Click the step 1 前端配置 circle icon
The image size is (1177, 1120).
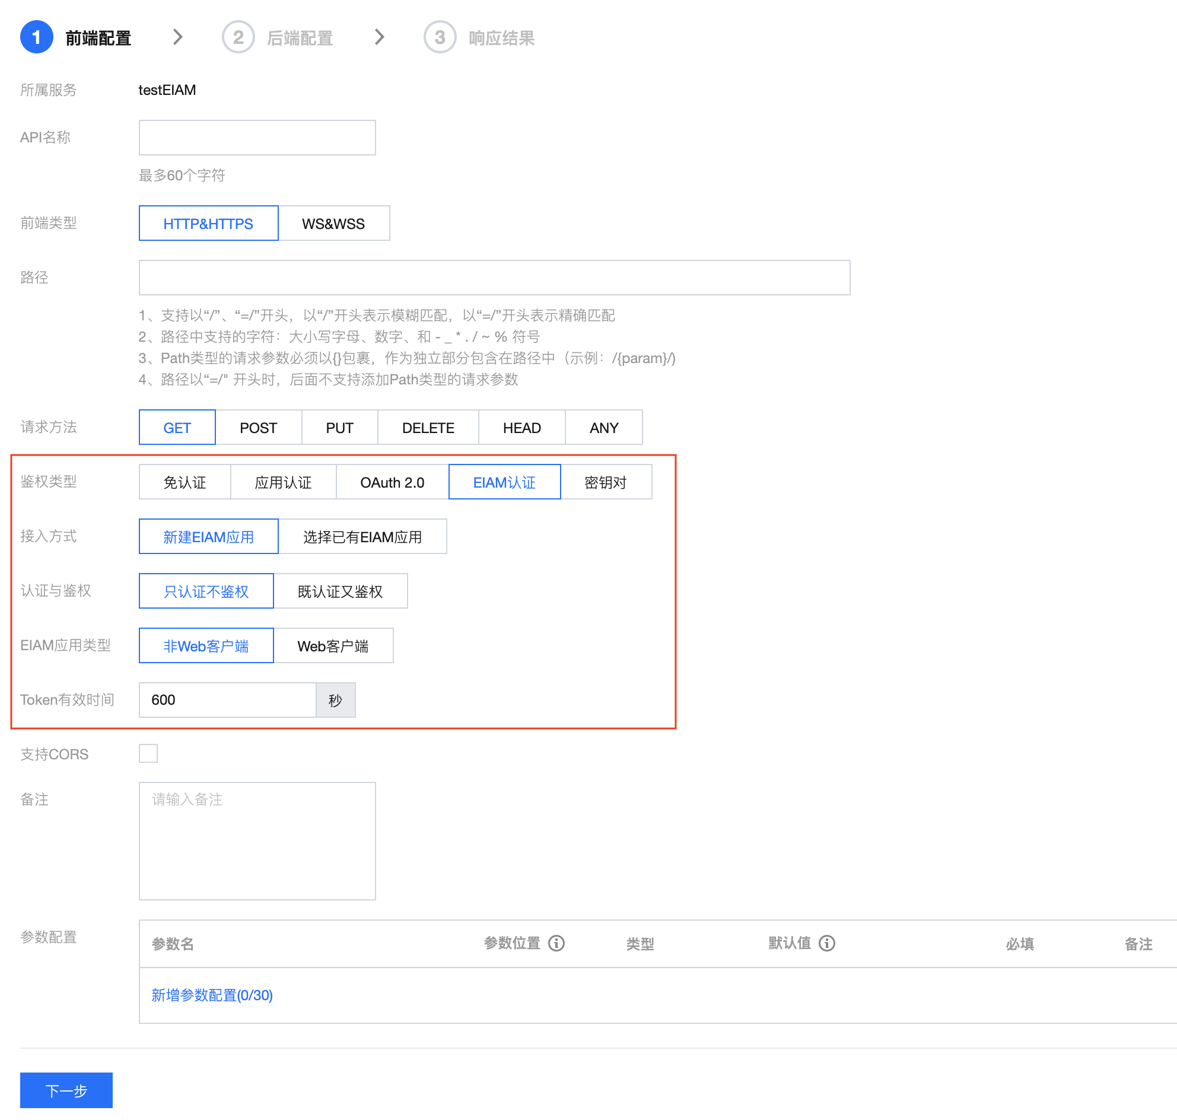coord(36,37)
